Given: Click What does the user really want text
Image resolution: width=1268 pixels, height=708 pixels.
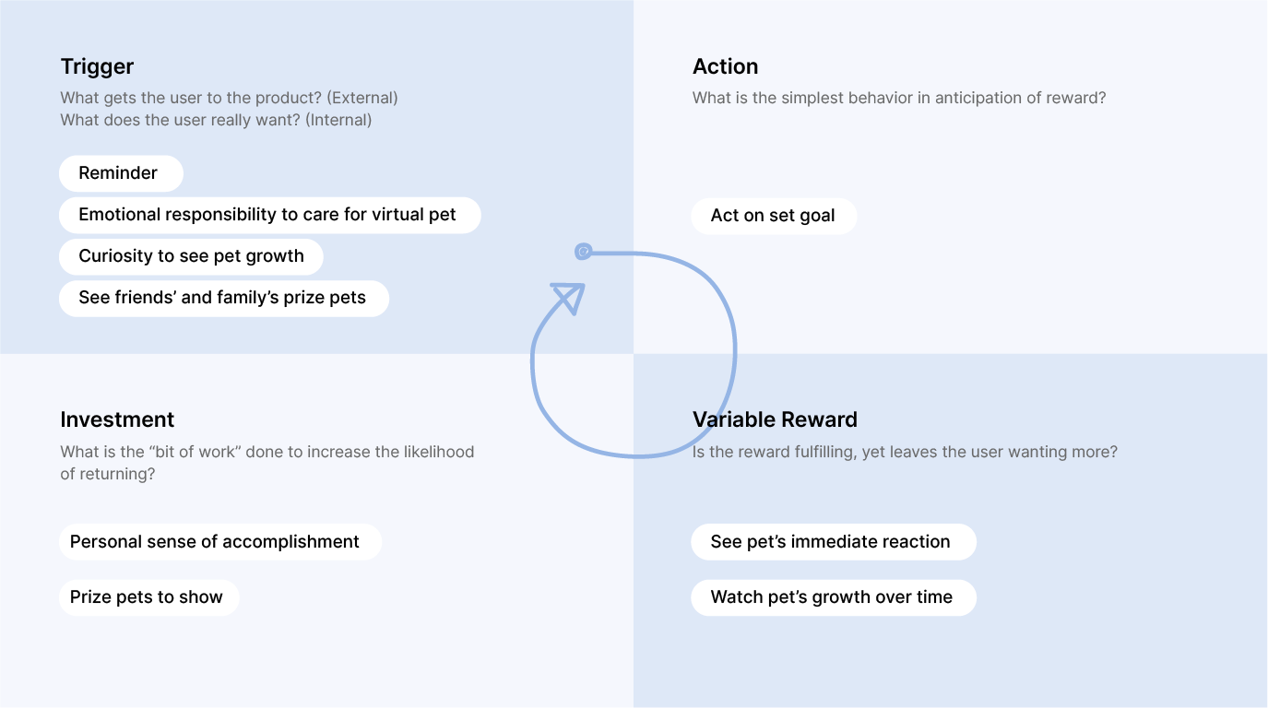Looking at the screenshot, I should [216, 120].
